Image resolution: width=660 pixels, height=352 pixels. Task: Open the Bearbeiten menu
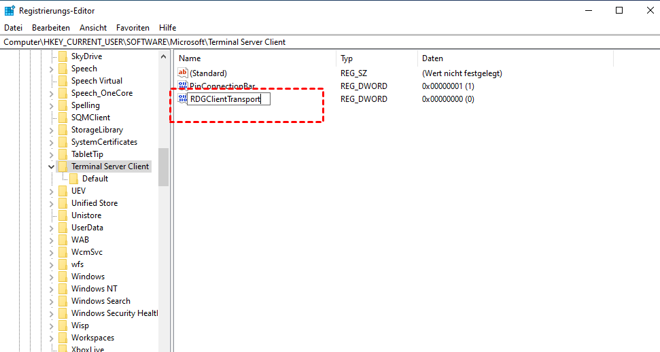51,28
